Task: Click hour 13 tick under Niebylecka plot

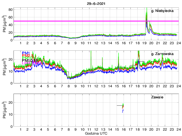Action: [x=103, y=43]
